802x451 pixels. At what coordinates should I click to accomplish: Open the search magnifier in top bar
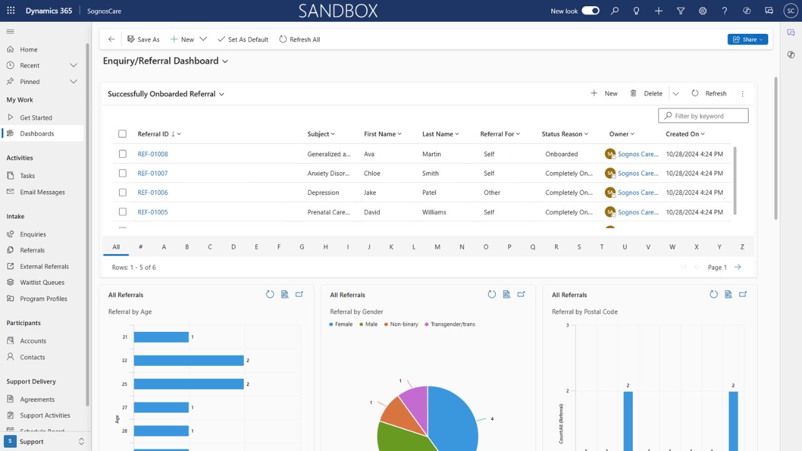click(x=615, y=11)
